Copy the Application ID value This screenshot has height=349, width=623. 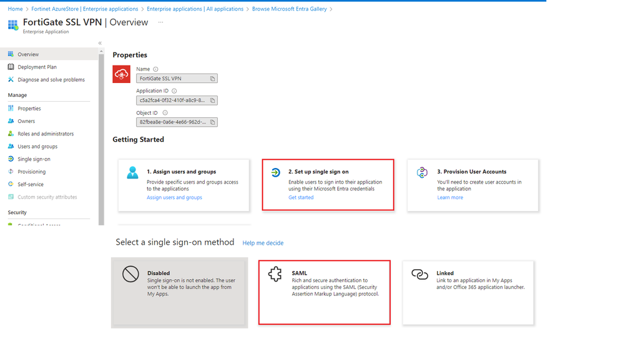coord(213,101)
